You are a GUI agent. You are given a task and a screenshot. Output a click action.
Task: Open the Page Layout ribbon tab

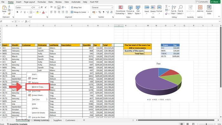click(x=29, y=2)
